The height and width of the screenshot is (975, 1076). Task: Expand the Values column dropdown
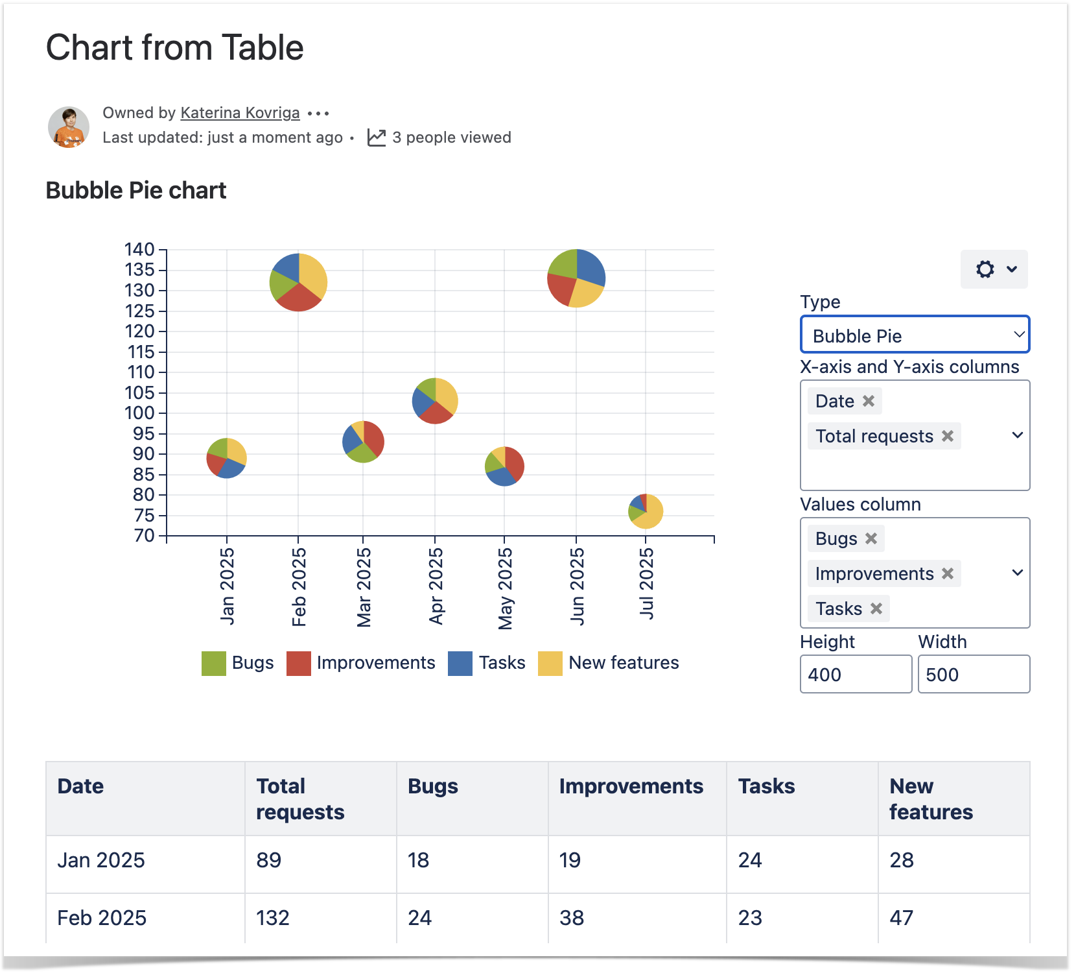point(1017,573)
